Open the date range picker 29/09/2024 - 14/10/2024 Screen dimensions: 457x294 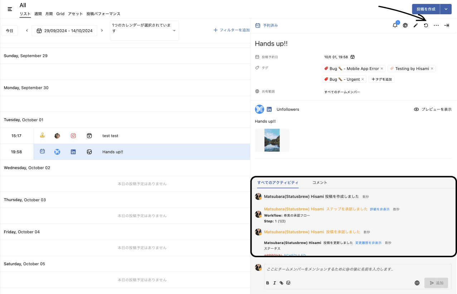coord(64,31)
